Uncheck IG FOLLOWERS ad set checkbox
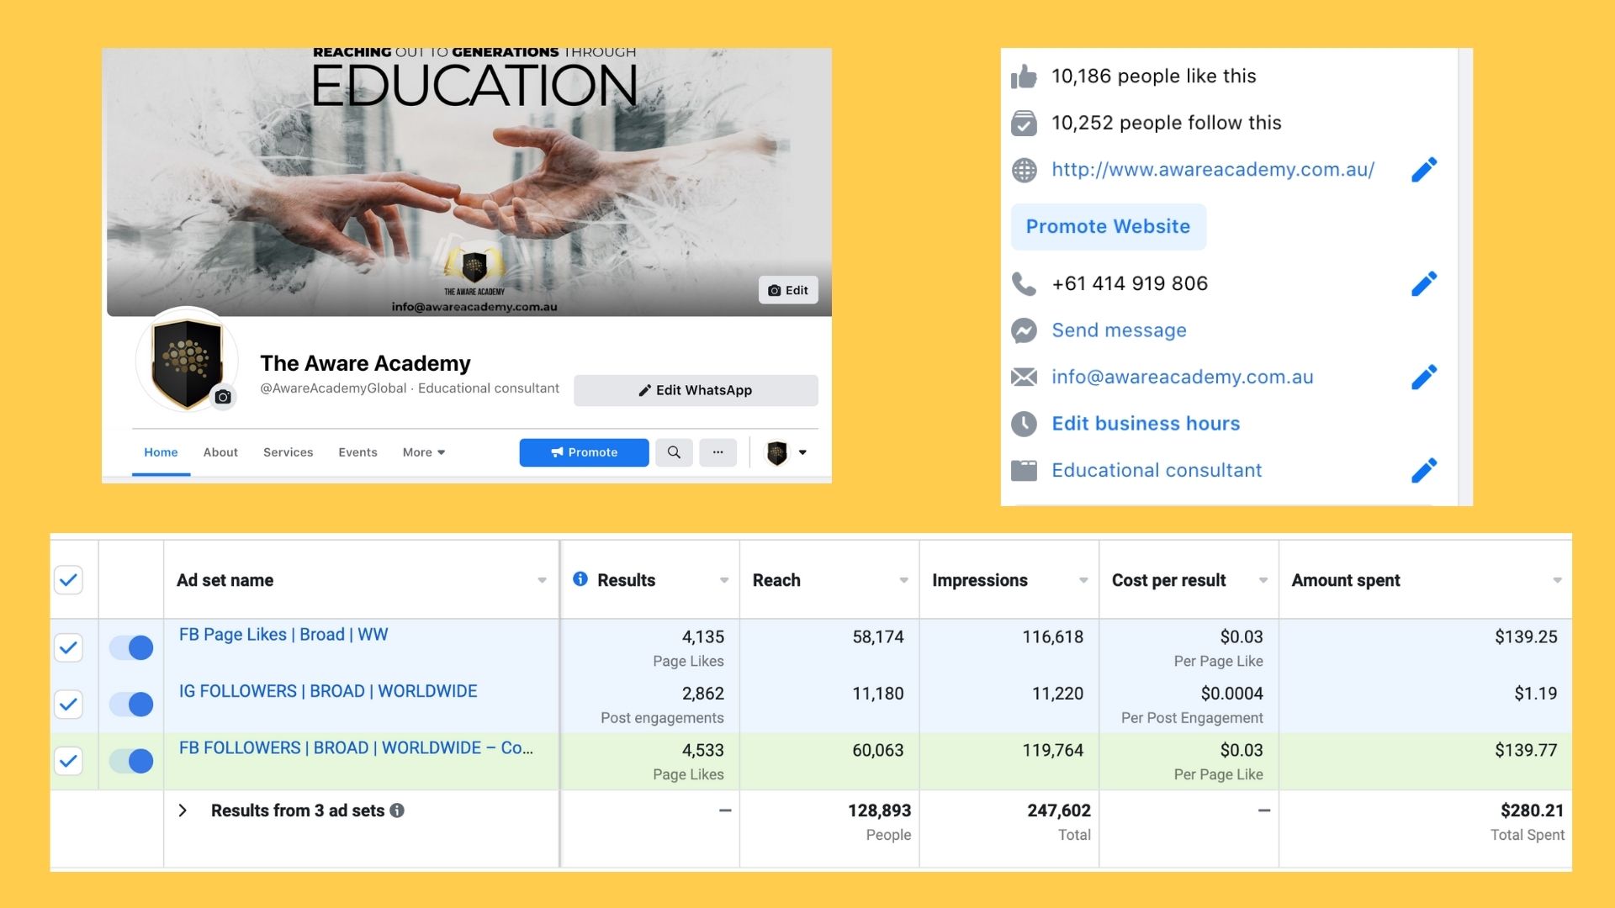Screen dimensions: 1615x908 click(x=68, y=705)
